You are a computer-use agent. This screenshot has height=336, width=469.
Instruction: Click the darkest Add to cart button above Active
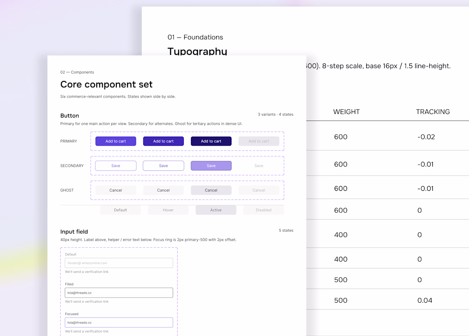click(x=211, y=141)
